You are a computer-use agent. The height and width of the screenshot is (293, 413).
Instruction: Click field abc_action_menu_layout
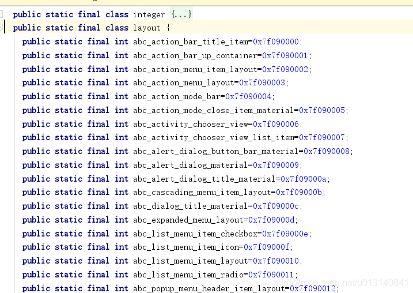(184, 83)
